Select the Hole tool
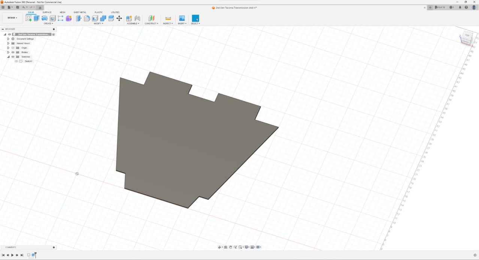Viewport: 479px width, 260px height. (53, 18)
